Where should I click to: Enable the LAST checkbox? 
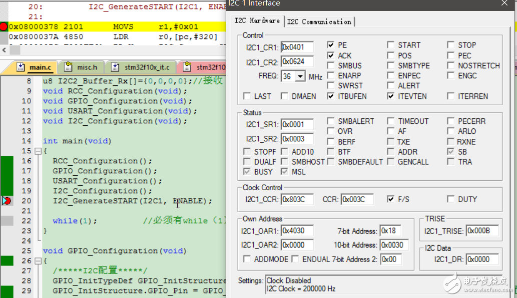[247, 96]
